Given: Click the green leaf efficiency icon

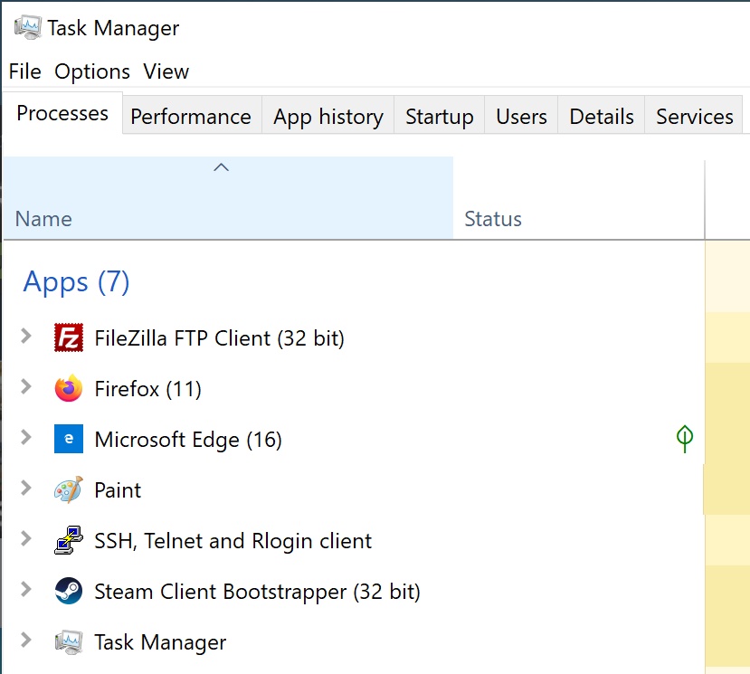Looking at the screenshot, I should coord(685,439).
